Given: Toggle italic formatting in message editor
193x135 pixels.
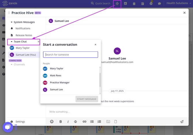Looking at the screenshot, I should [68, 122].
